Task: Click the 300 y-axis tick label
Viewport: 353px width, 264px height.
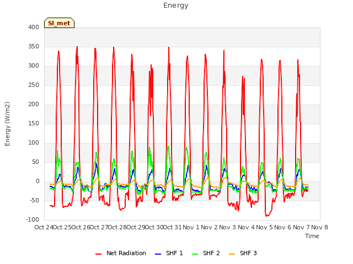Action: point(34,66)
